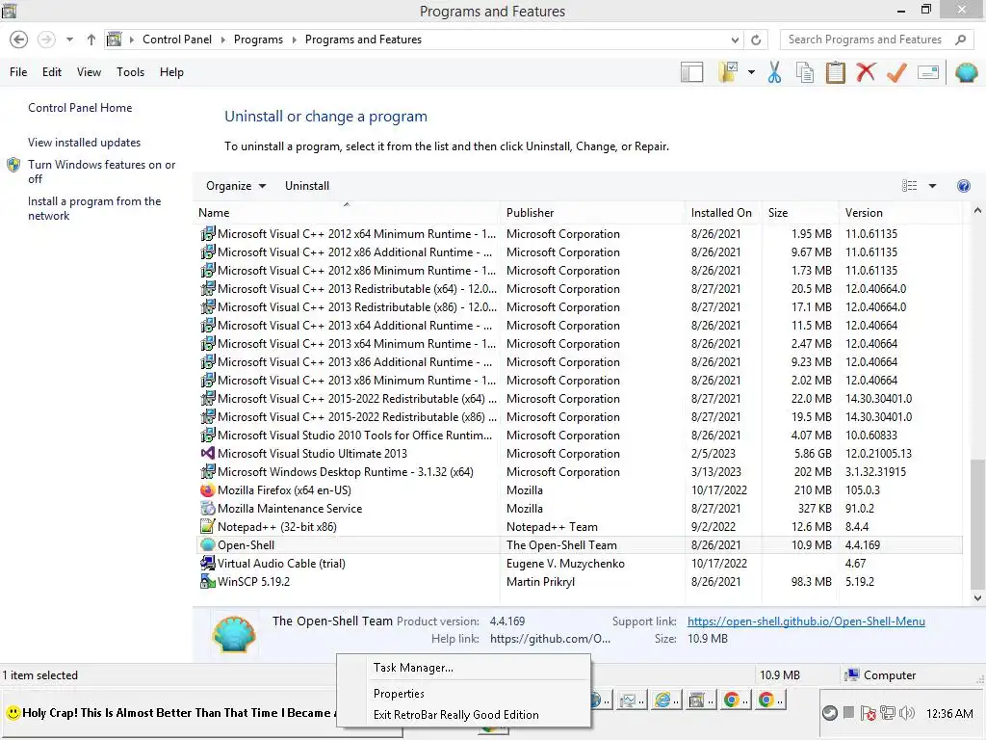
Task: Expand breadcrumb arrow after Control Panel
Action: coord(222,40)
